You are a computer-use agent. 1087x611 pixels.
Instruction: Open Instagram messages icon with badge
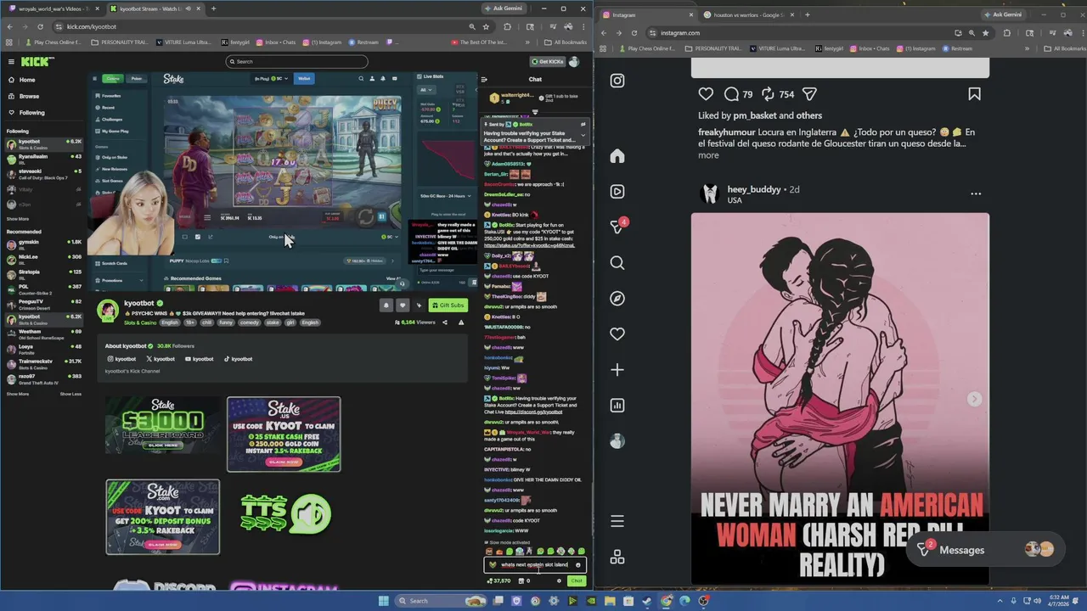click(618, 227)
